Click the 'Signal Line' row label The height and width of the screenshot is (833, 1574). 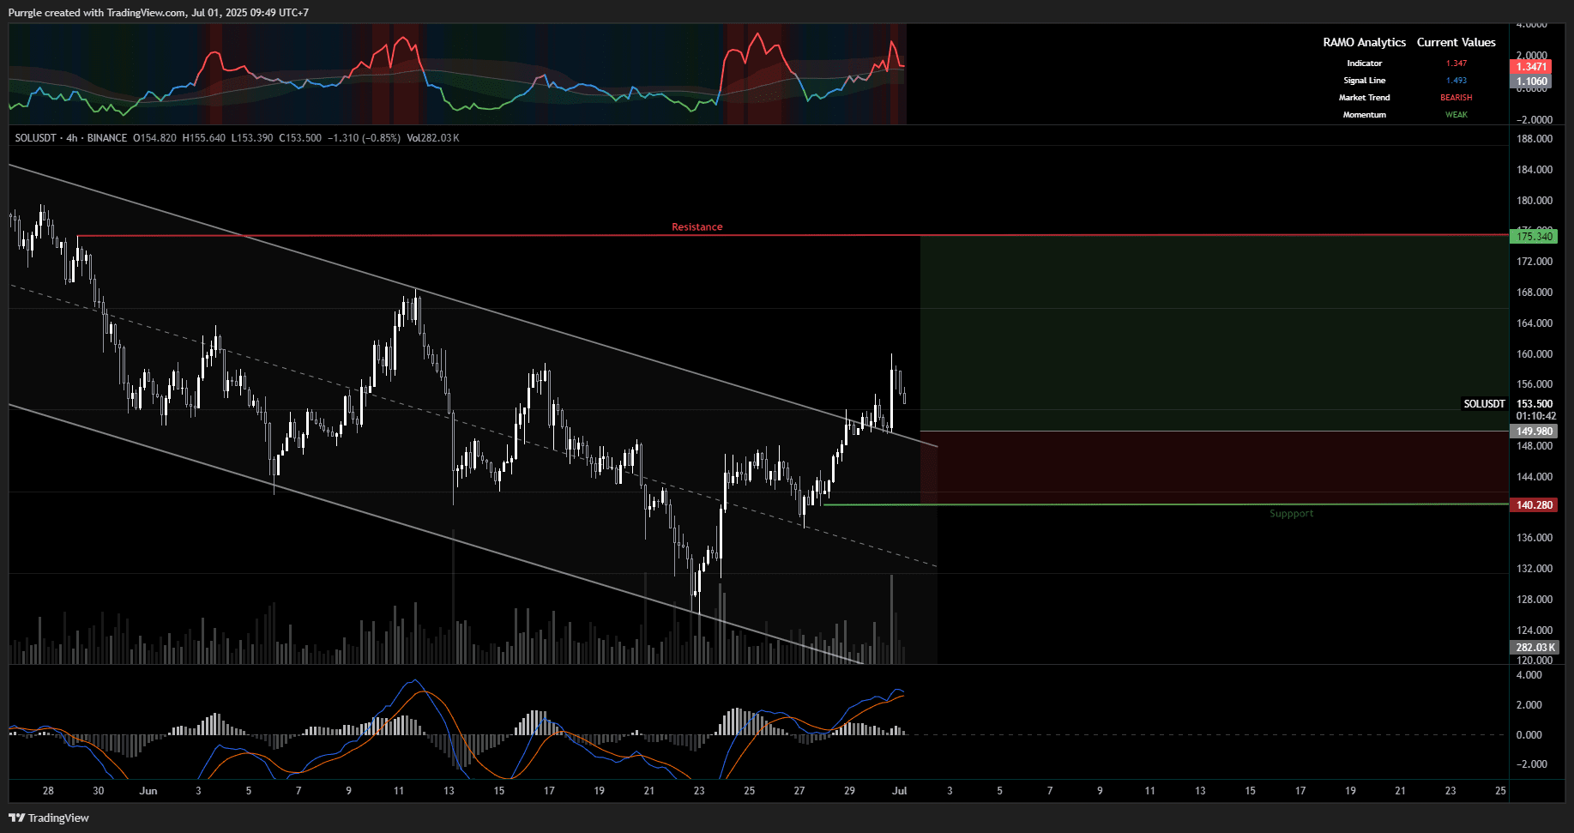coord(1365,81)
